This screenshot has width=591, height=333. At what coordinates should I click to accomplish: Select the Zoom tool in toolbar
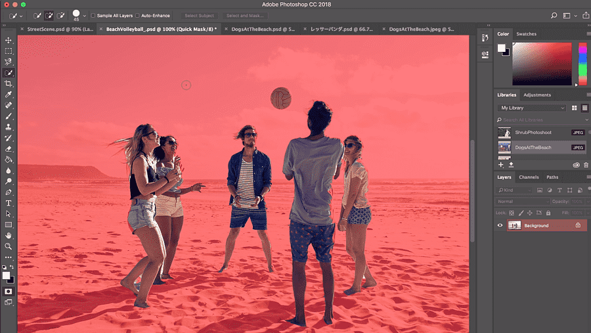click(x=9, y=246)
